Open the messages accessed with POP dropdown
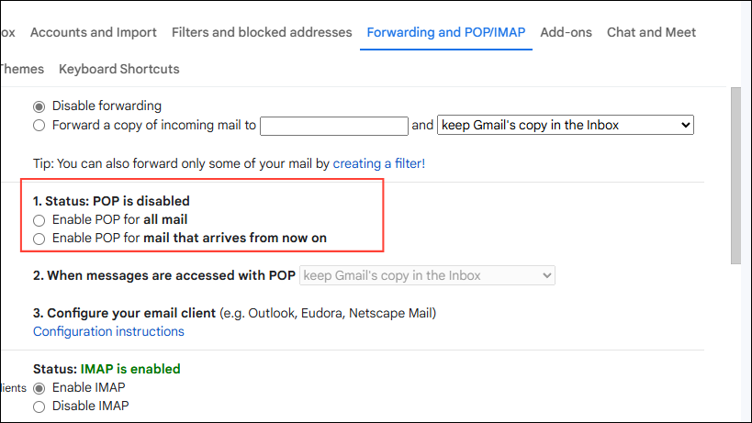Screen dimensions: 752x423 click(428, 275)
